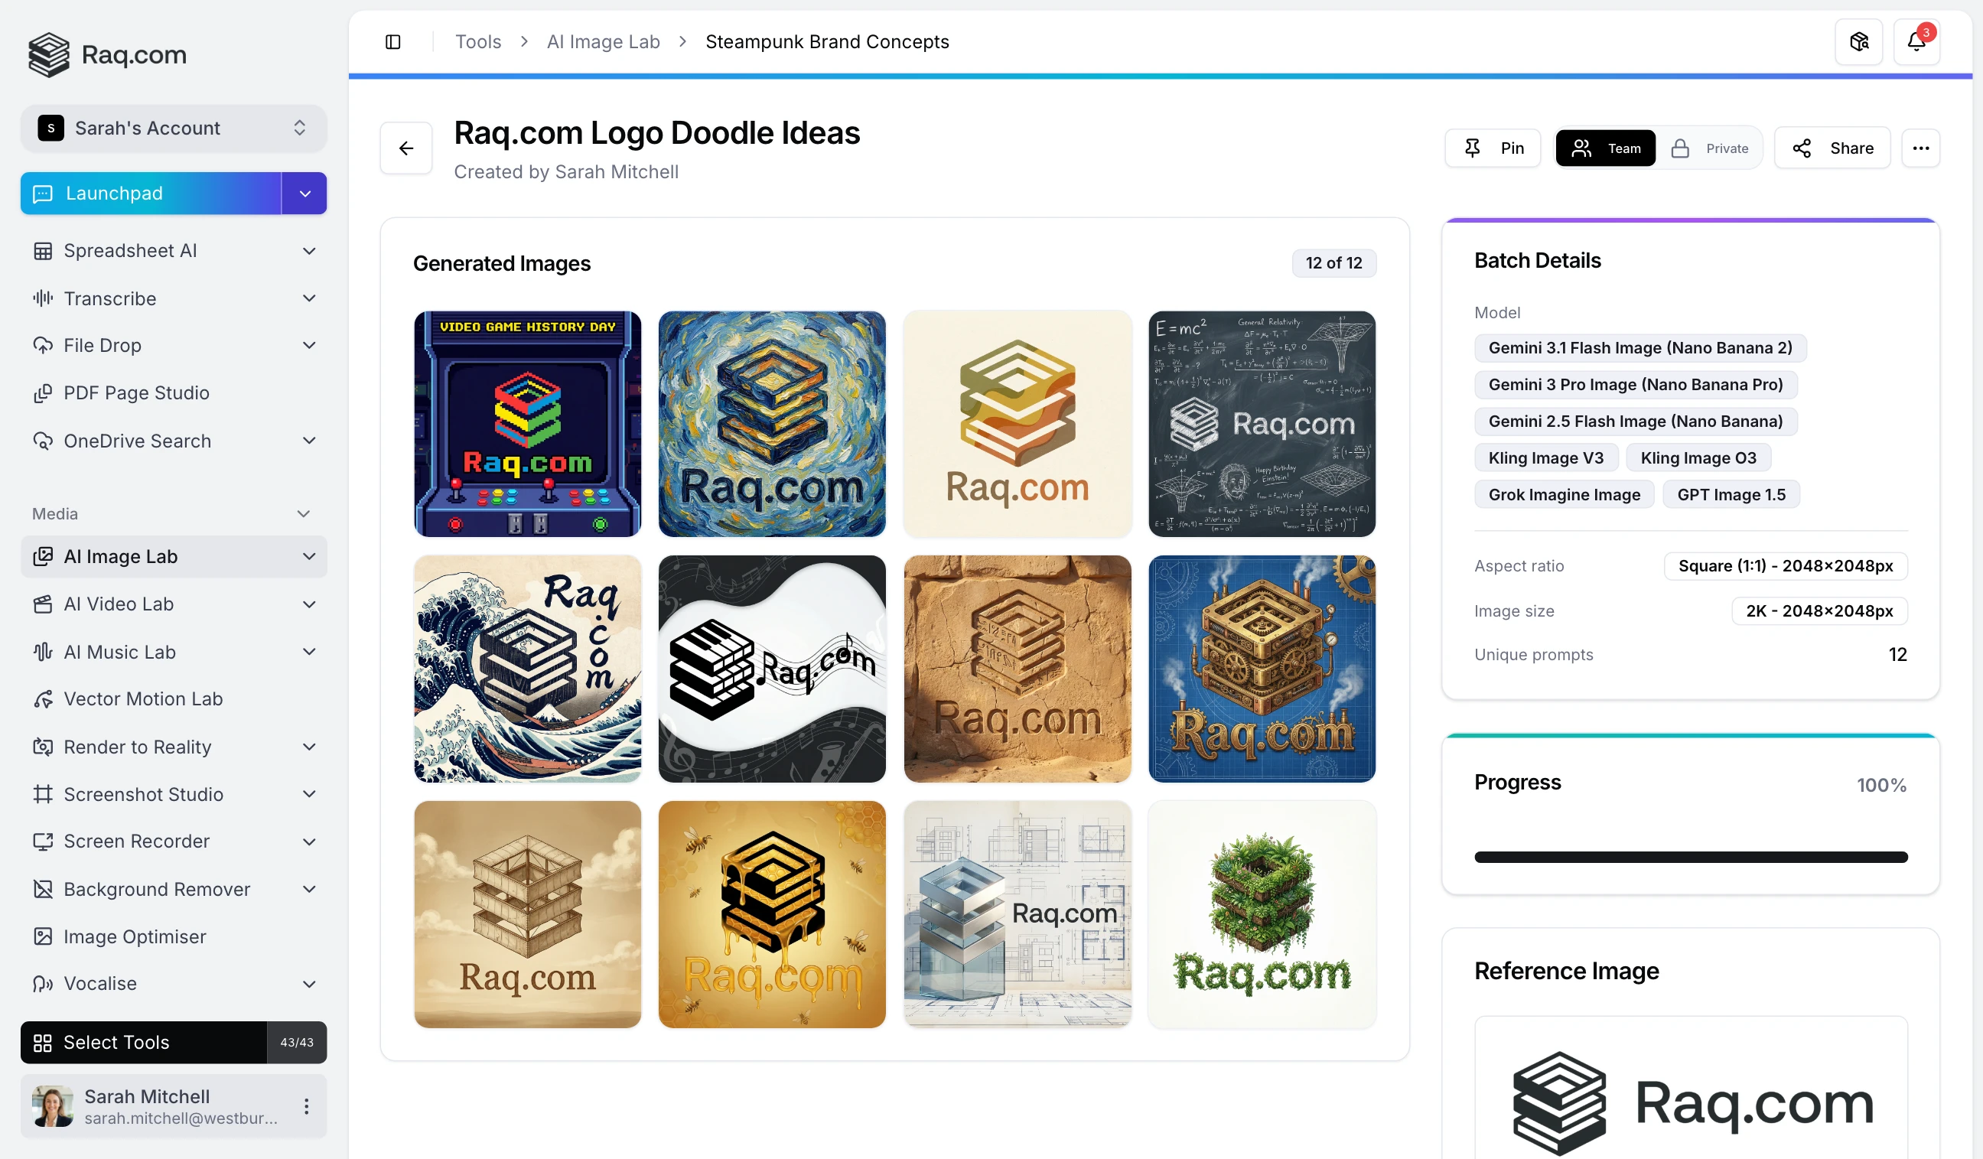Open the Sarah's Account switcher
Screen dimensions: 1983x1159
[x=173, y=128]
